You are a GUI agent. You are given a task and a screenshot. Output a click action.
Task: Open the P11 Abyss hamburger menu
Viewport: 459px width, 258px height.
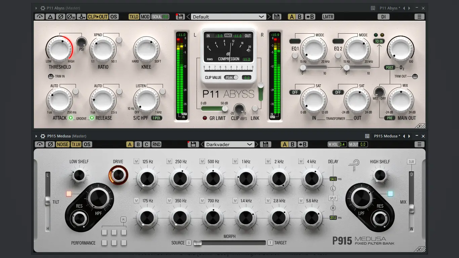(x=419, y=16)
